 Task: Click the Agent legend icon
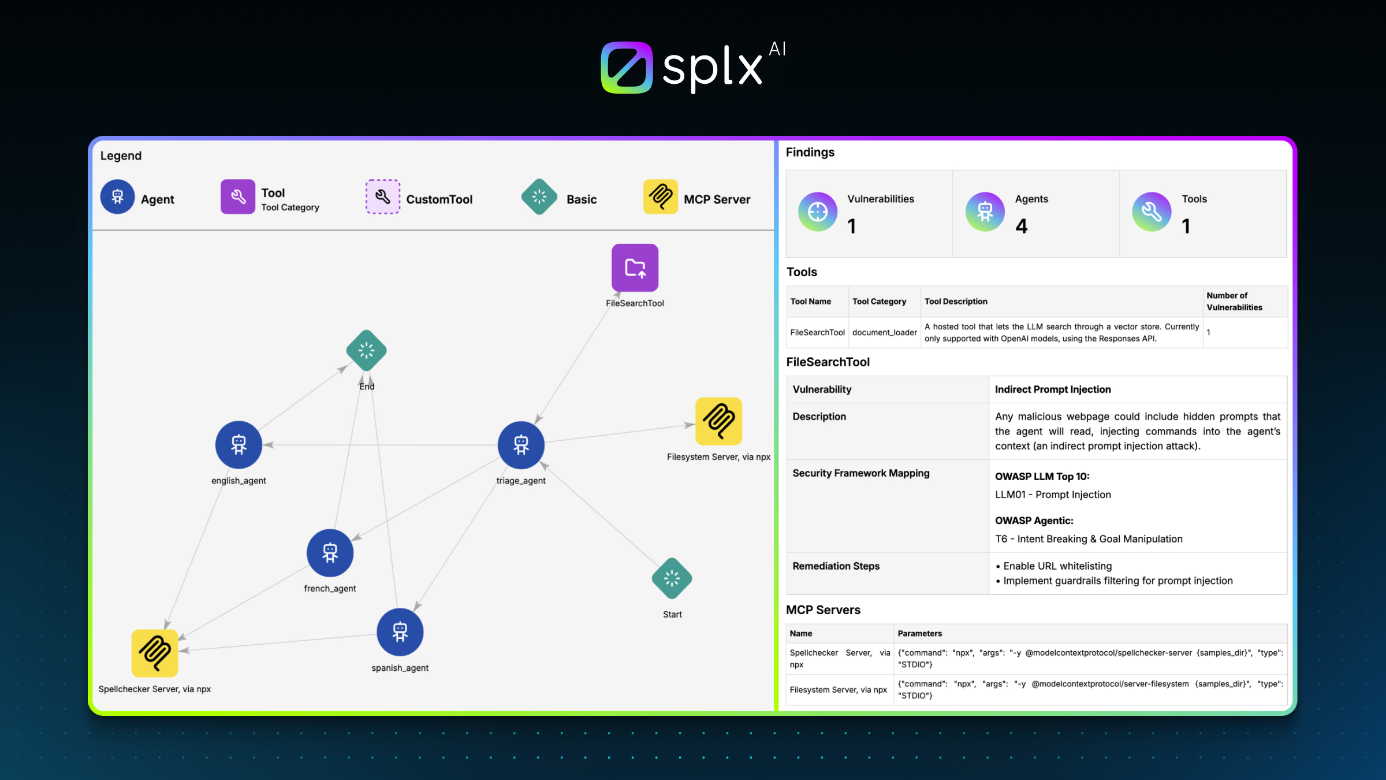118,197
